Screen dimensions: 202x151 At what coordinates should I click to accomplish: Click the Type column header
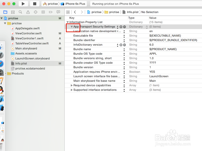[131, 18]
